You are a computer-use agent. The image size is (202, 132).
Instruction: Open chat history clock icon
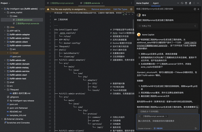(x=195, y=9)
